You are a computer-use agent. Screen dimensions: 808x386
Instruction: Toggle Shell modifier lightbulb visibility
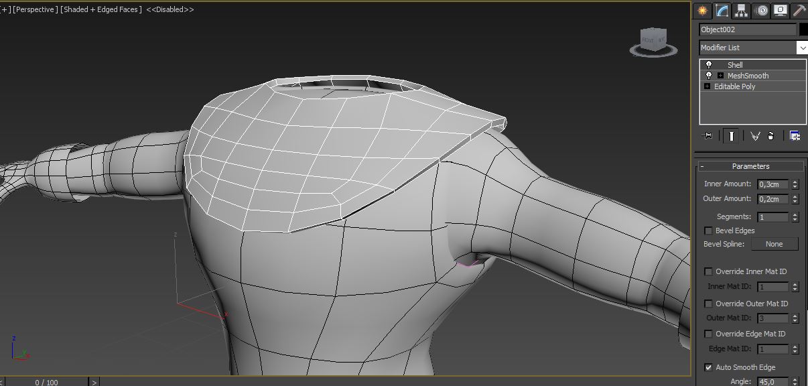click(x=709, y=65)
